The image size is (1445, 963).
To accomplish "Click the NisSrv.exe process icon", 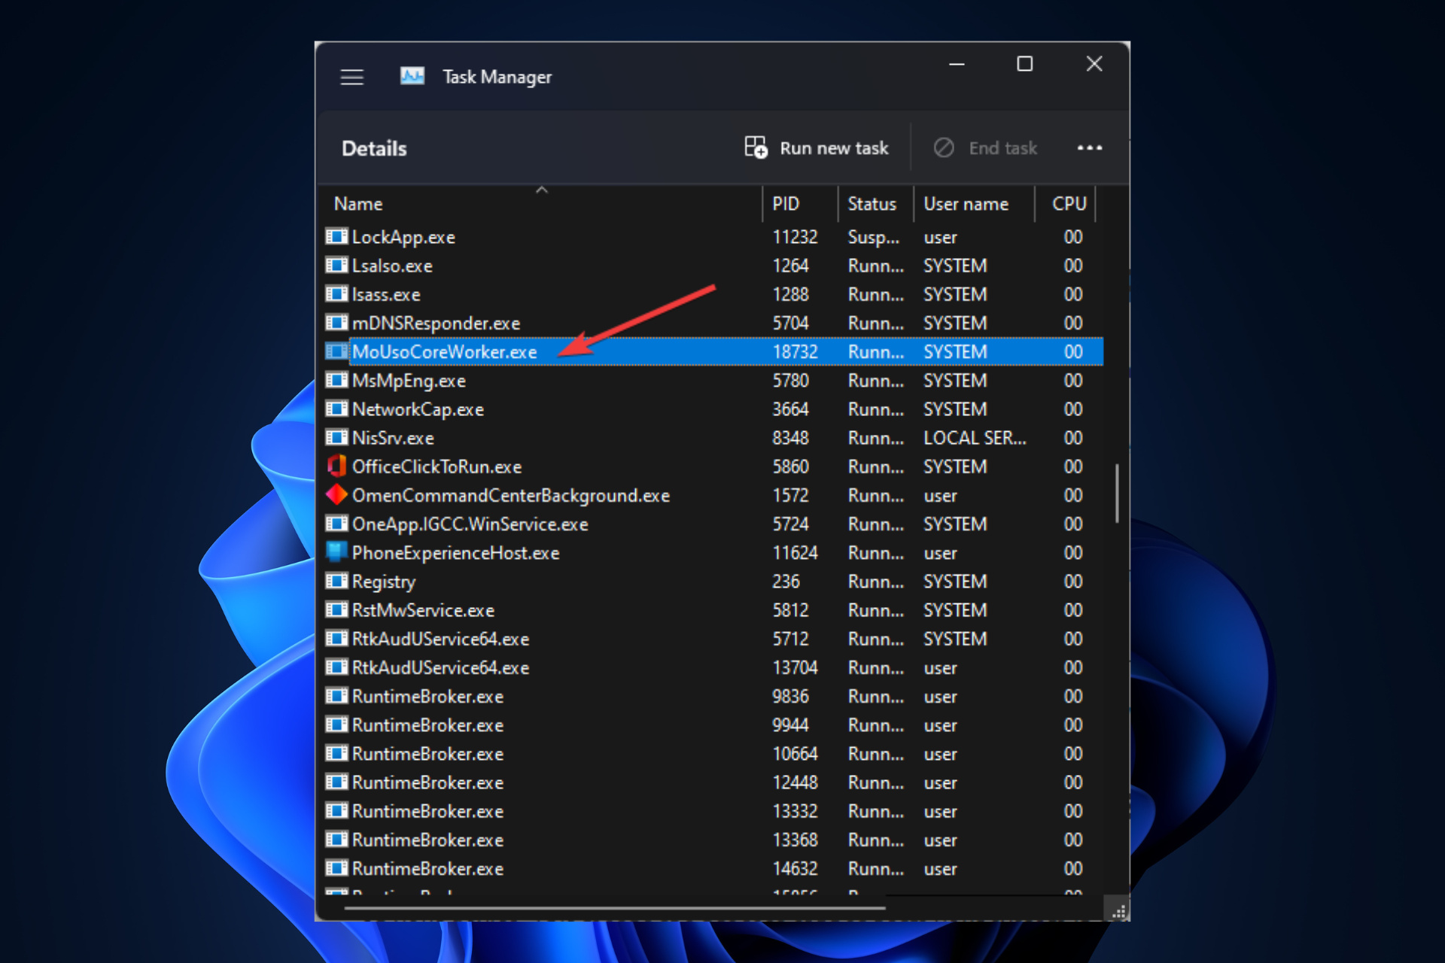I will [336, 438].
